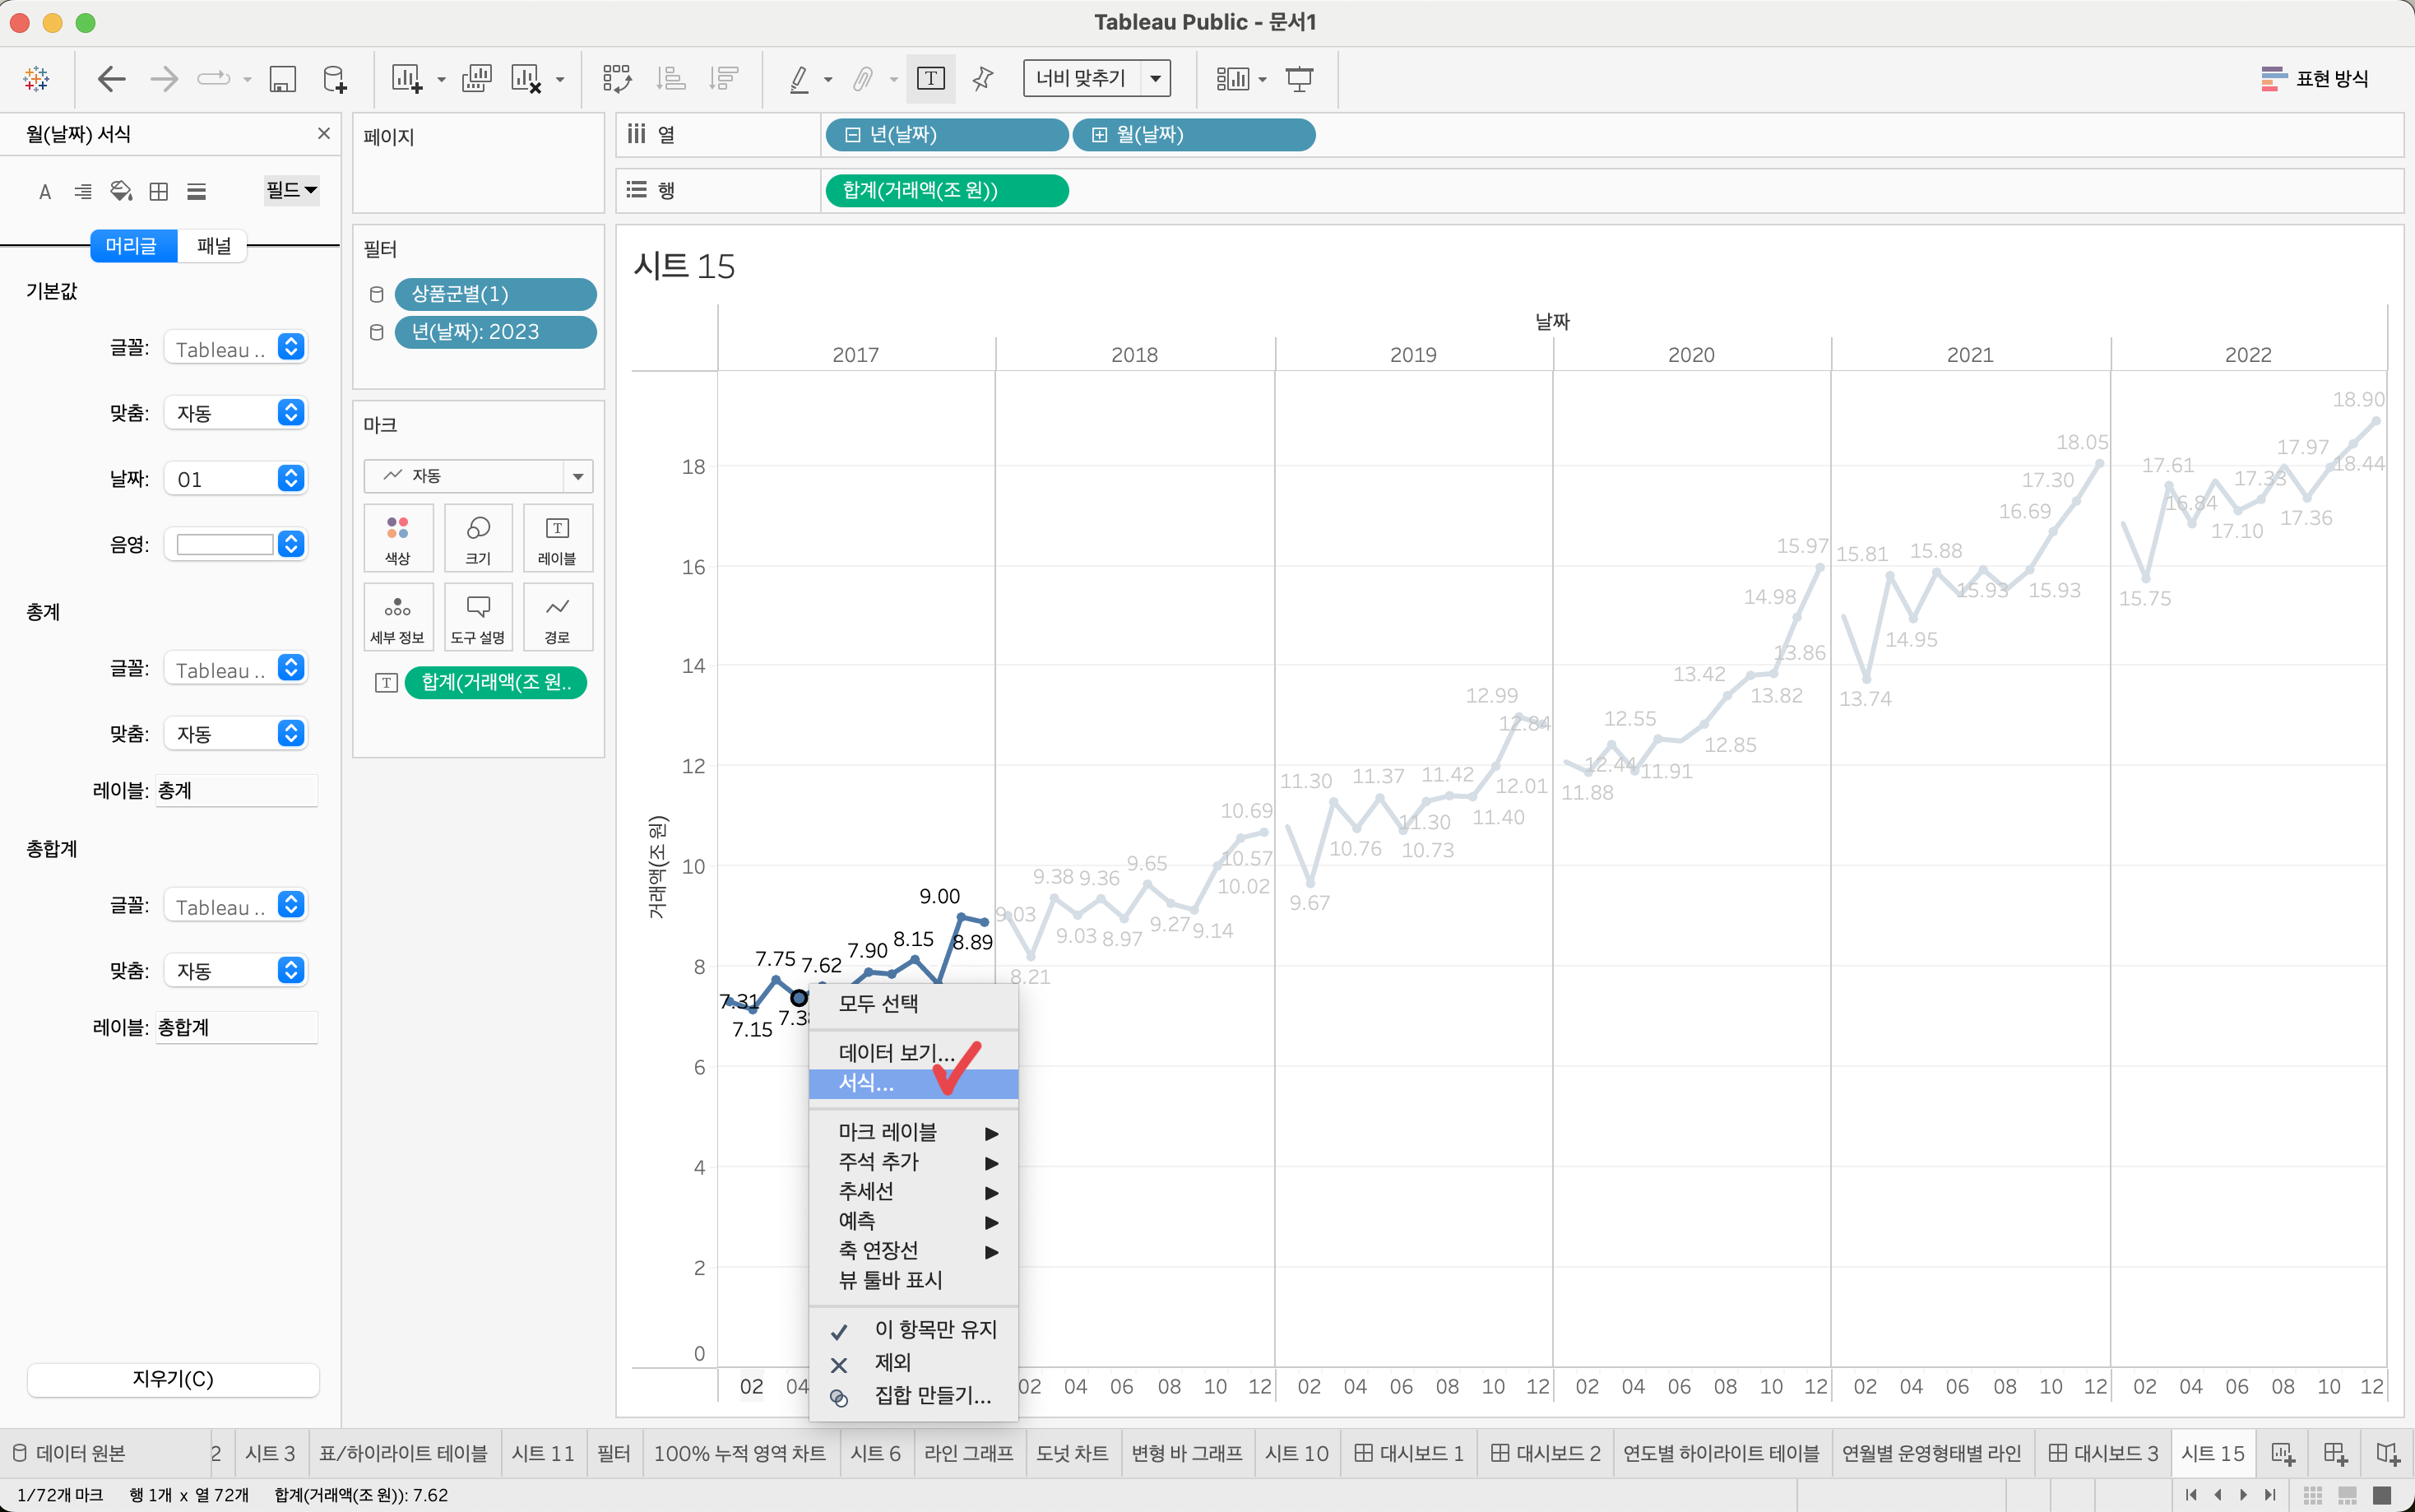
Task: Open the Show Me (표현 방식) panel
Action: pyautogui.click(x=2314, y=79)
